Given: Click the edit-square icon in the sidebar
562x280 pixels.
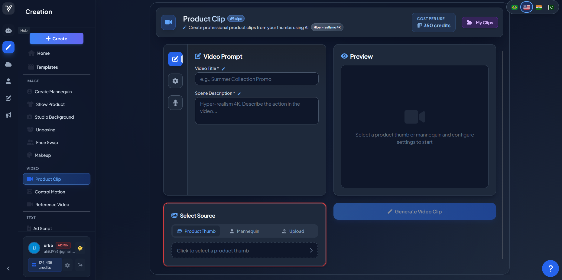Looking at the screenshot, I should (8, 98).
